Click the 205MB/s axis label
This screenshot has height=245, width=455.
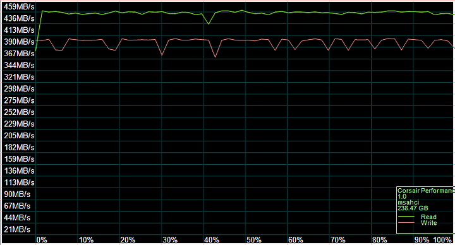click(x=19, y=136)
